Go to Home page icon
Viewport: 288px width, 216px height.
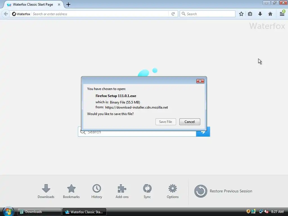click(x=270, y=14)
